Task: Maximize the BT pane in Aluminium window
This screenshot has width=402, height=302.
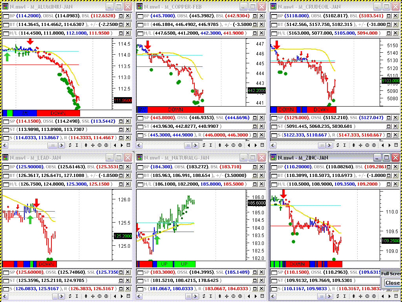Action: [x=121, y=24]
